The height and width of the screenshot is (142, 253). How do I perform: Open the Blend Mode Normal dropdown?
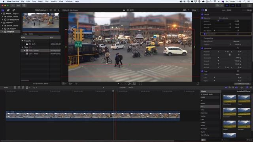(x=237, y=41)
